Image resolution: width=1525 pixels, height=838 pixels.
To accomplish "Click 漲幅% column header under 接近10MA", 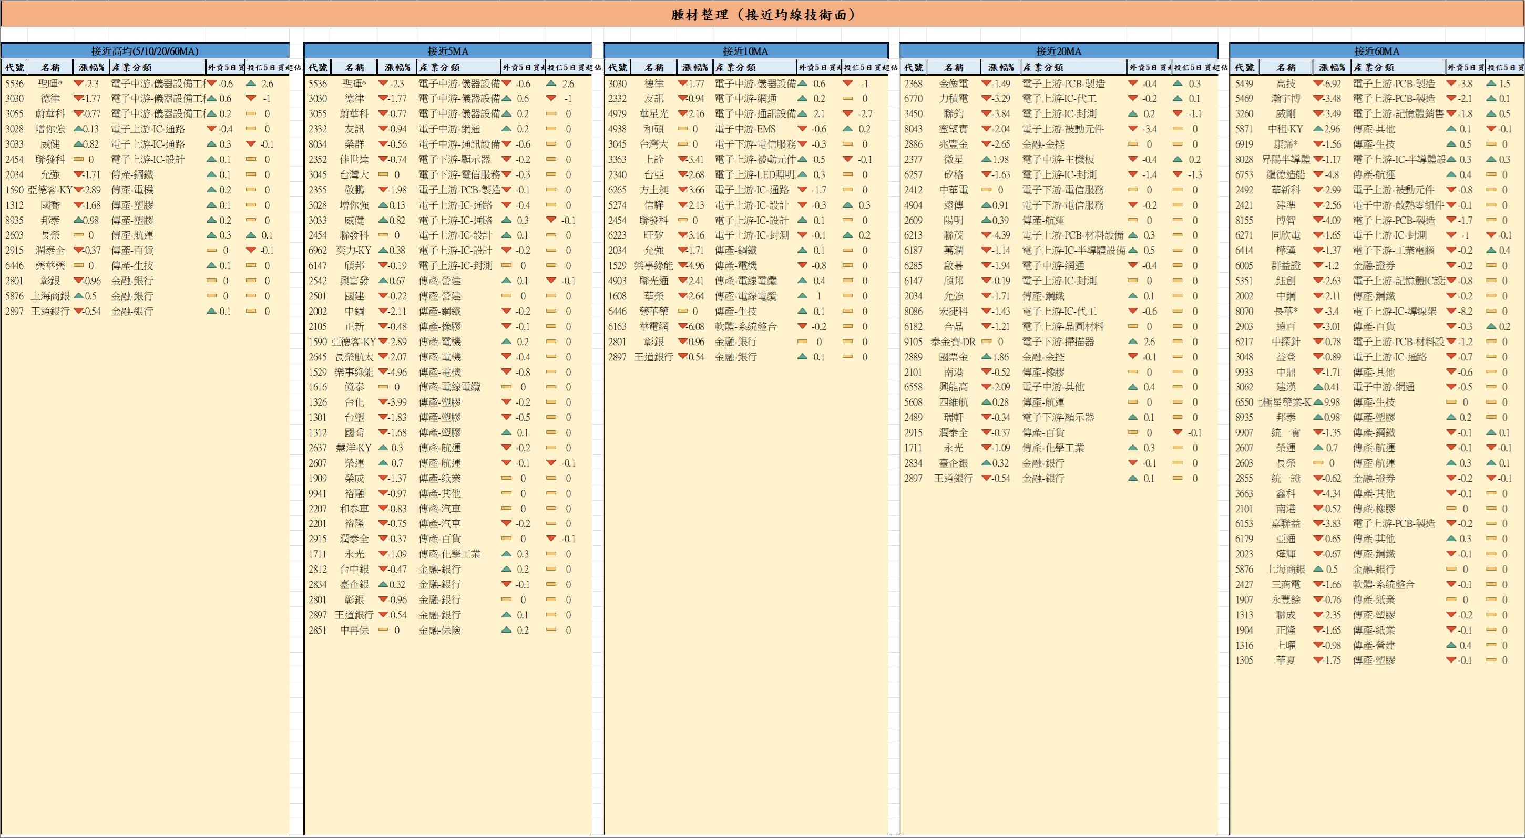I will click(695, 67).
